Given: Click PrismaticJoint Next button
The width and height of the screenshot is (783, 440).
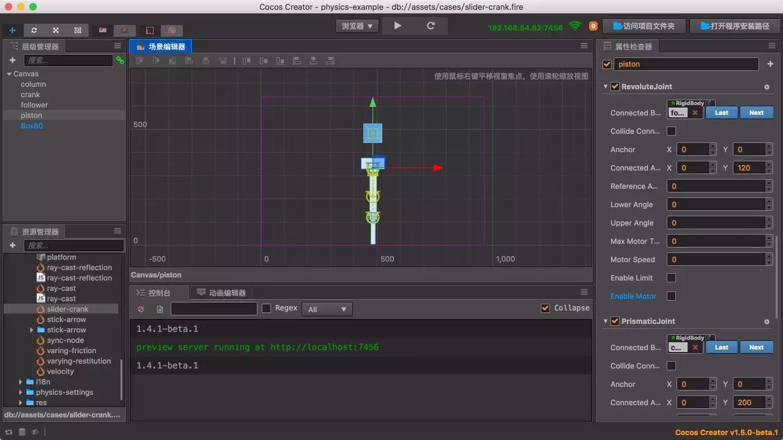Looking at the screenshot, I should pos(756,347).
